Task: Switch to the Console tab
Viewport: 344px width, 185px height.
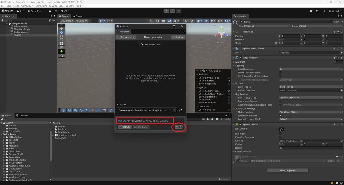Action: (22, 116)
